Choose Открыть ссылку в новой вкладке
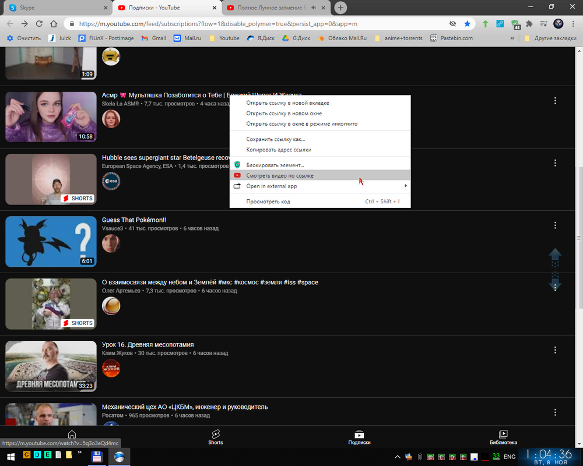Image resolution: width=583 pixels, height=466 pixels. 320,103
